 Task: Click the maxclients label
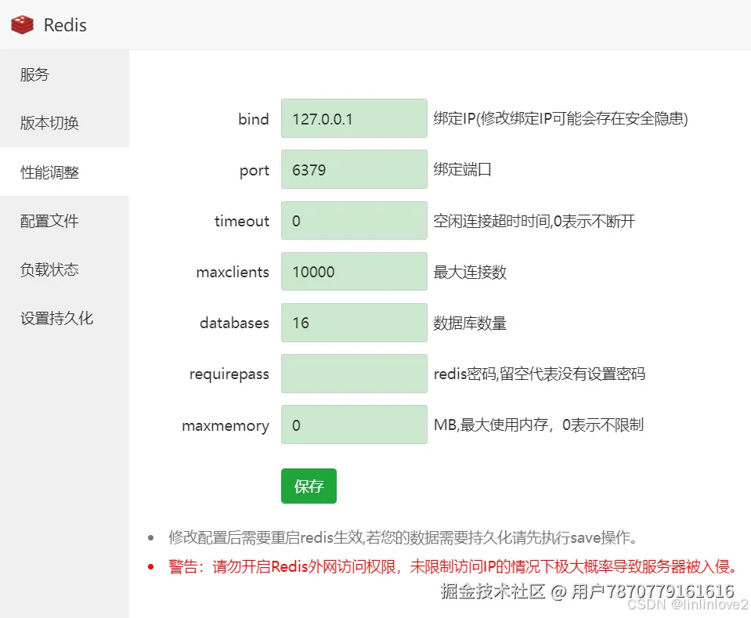pos(233,272)
